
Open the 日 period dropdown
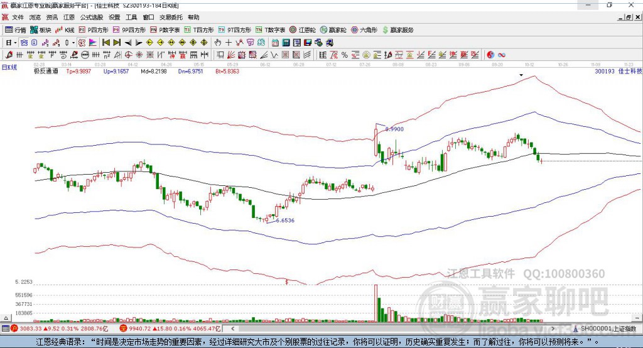[x=11, y=43]
